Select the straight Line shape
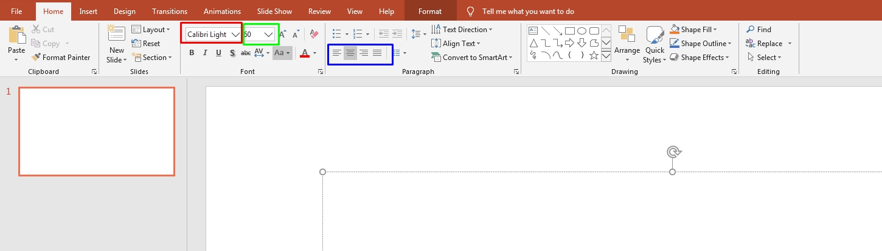882x251 pixels. click(x=546, y=31)
